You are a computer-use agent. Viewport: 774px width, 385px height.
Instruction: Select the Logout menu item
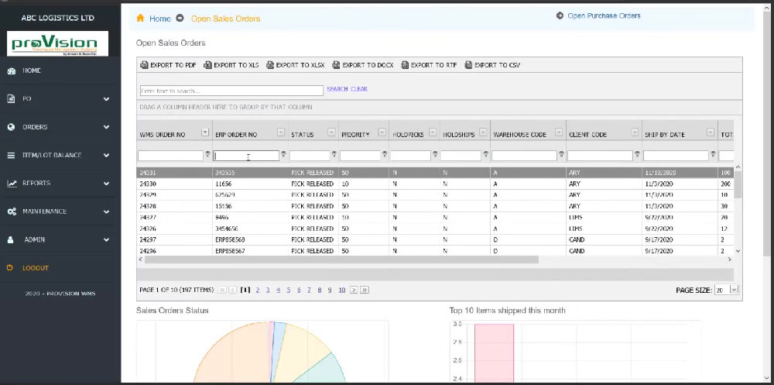pos(36,268)
